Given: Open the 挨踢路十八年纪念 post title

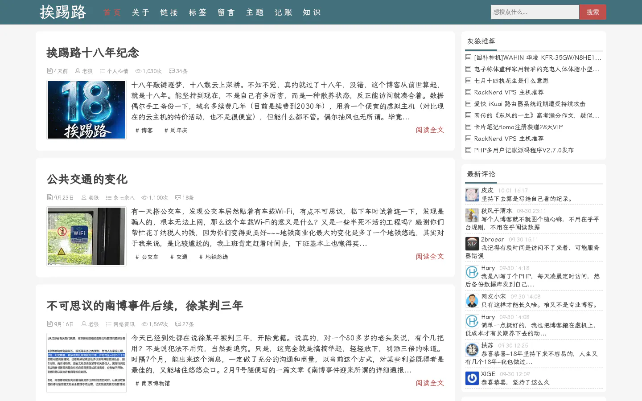Looking at the screenshot, I should click(93, 53).
